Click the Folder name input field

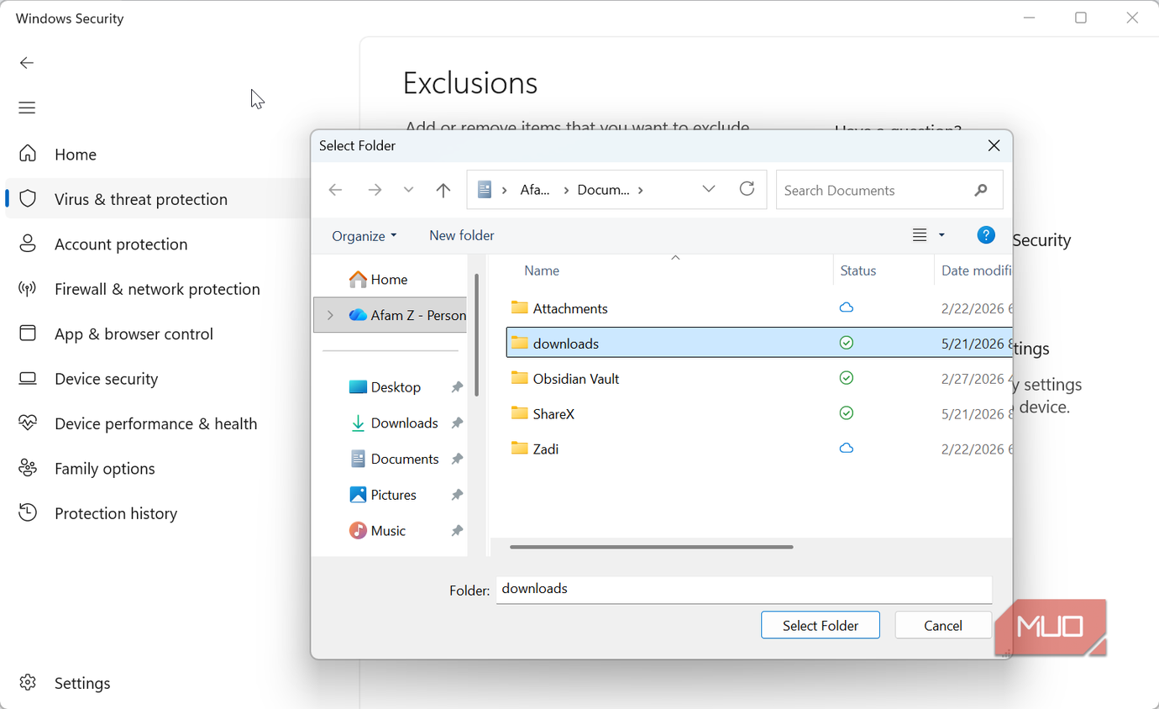point(744,589)
